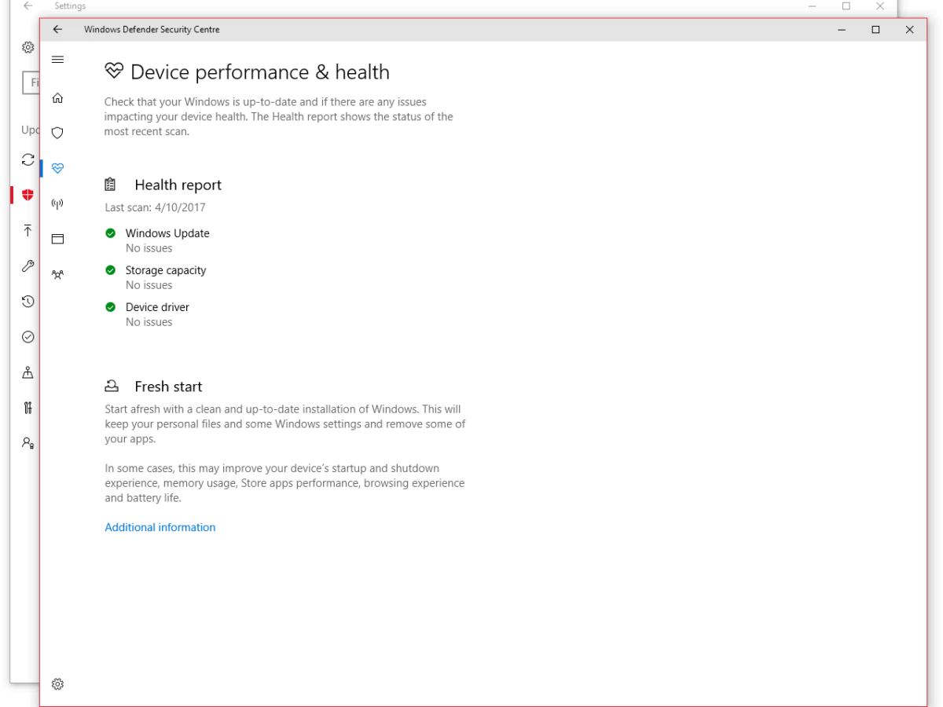
Task: Click green check beside Device driver
Action: 110,307
